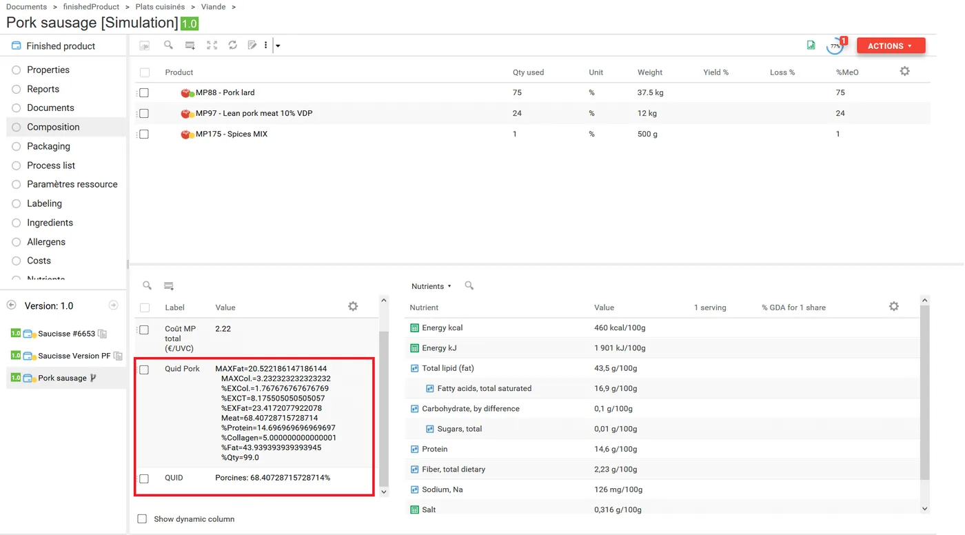
Task: Click the 77% completion score indicator
Action: pos(835,46)
